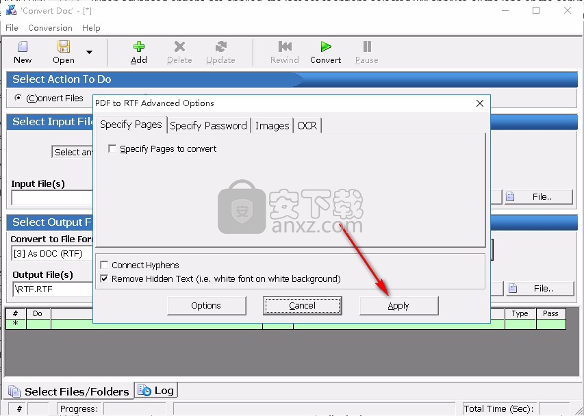Enable Specify Pages to convert checkbox
The width and height of the screenshot is (584, 416).
tap(112, 149)
